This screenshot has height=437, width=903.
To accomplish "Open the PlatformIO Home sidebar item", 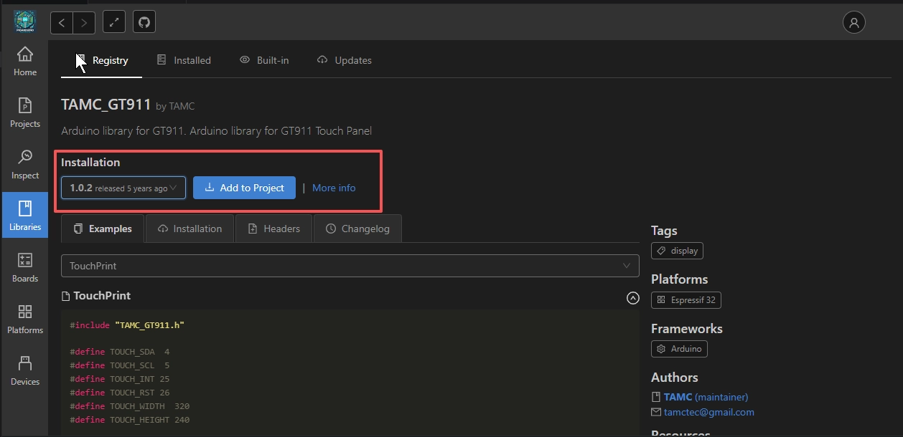I will tap(24, 62).
